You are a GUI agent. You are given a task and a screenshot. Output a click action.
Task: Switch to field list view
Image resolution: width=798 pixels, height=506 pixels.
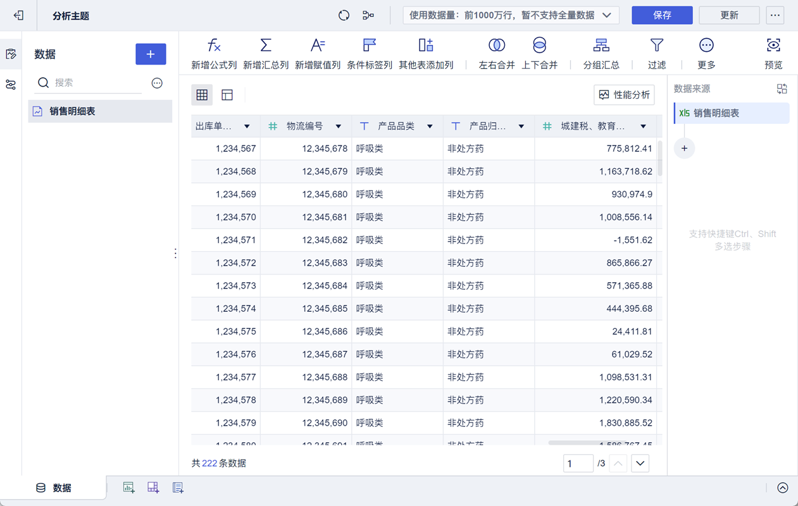point(227,95)
